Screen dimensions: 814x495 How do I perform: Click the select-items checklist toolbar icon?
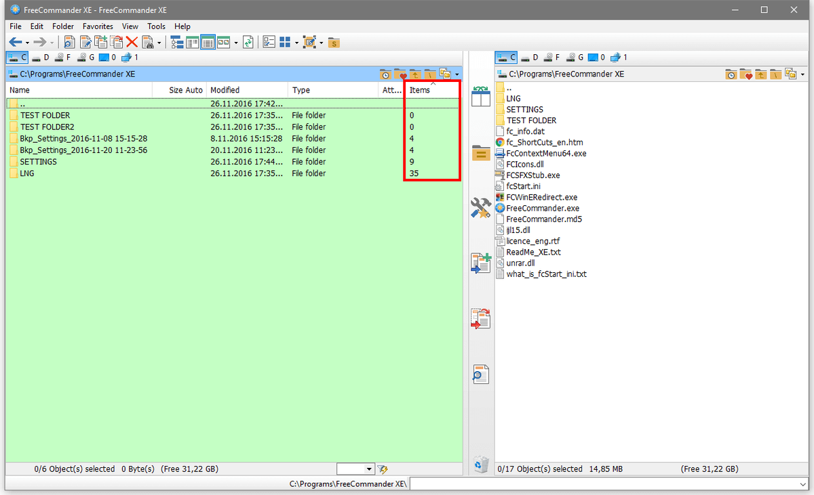(x=269, y=42)
